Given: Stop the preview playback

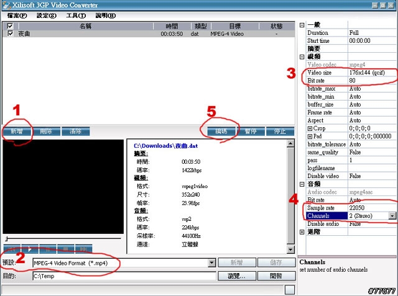Looking at the screenshot, I should 66,249.
